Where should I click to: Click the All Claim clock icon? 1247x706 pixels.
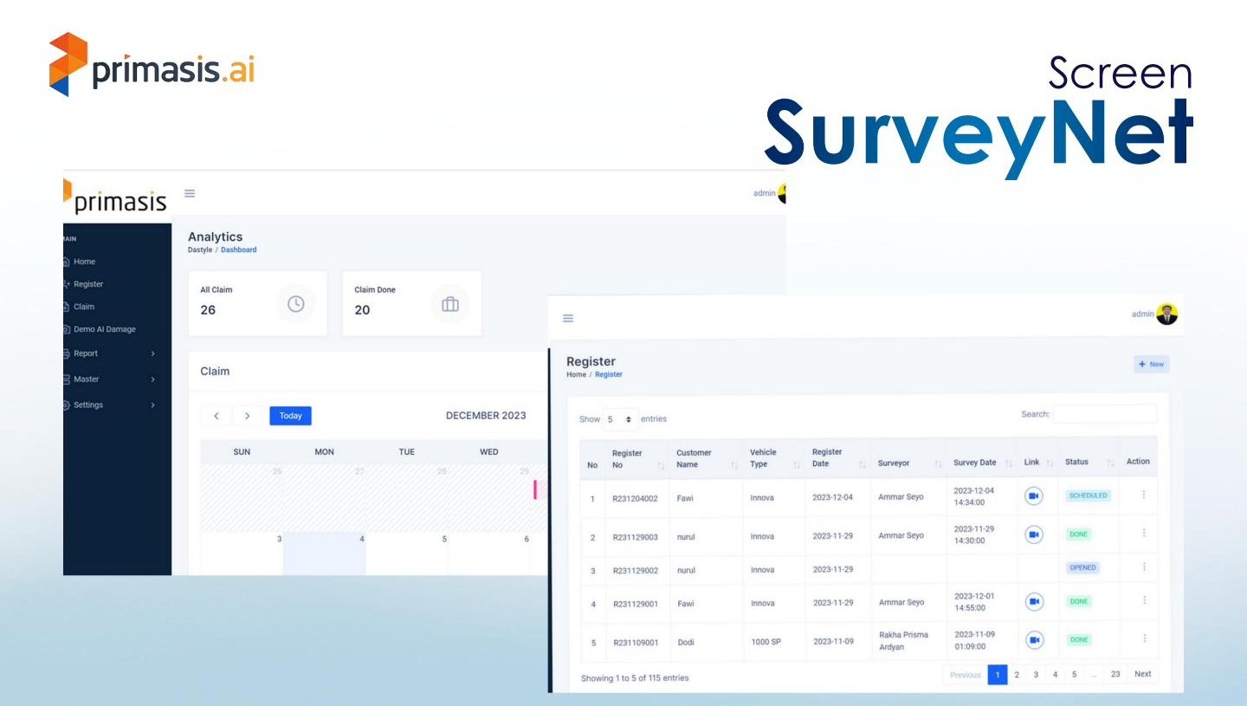click(x=295, y=304)
